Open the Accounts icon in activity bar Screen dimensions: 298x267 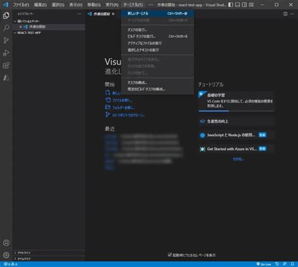pyautogui.click(x=6, y=242)
